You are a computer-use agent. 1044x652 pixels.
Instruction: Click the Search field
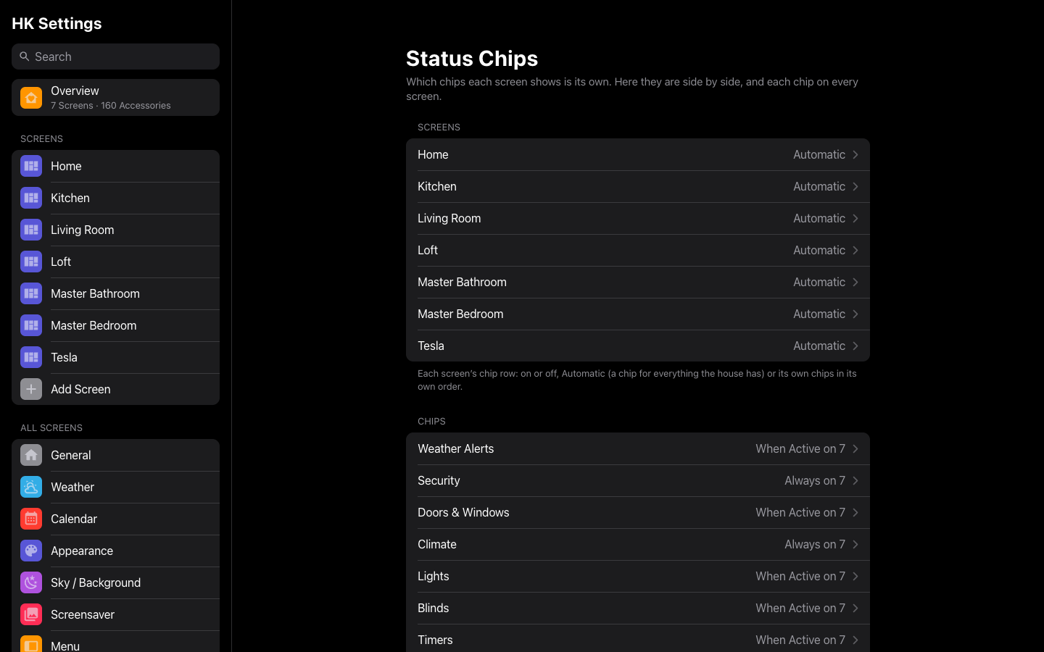coord(115,57)
